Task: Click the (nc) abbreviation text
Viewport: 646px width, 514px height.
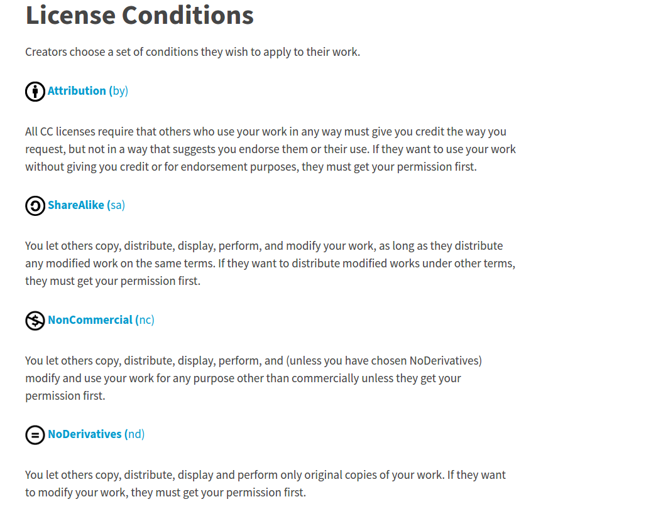Action: pos(146,320)
